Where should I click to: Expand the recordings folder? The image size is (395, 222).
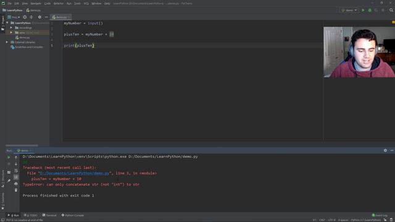(11, 28)
